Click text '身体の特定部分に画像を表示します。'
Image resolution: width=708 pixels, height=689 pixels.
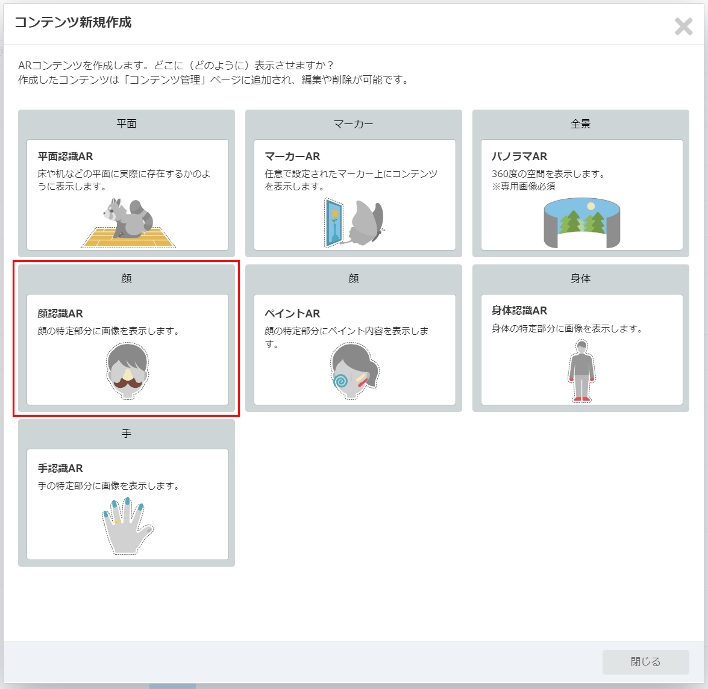coord(566,328)
